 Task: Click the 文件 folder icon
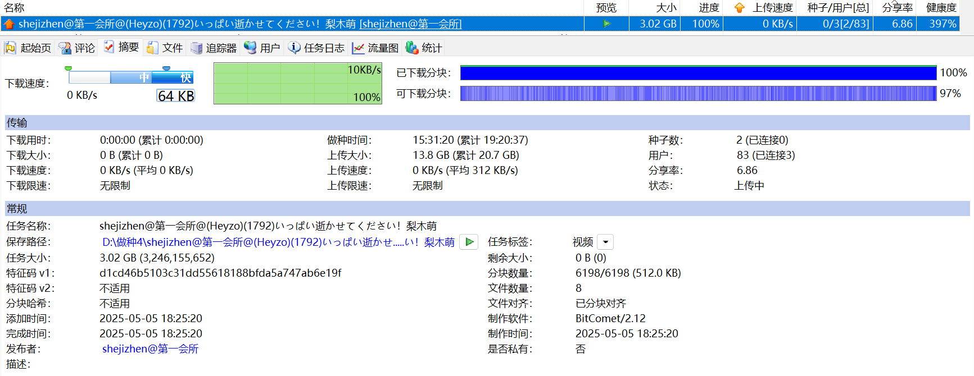click(152, 48)
